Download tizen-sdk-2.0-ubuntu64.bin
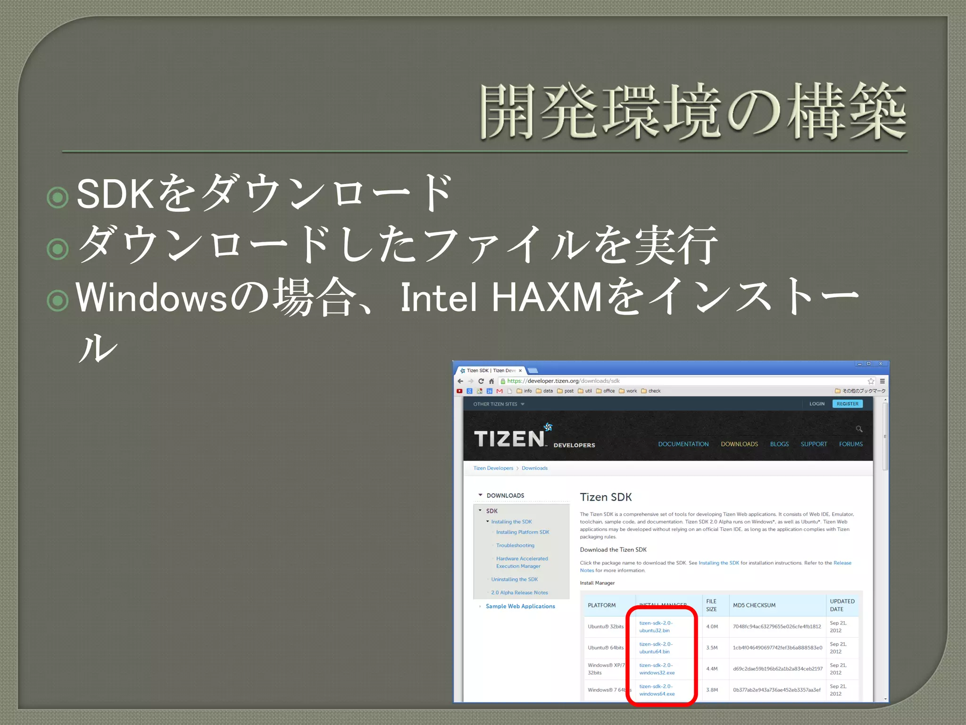Image resolution: width=966 pixels, height=725 pixels. pyautogui.click(x=656, y=648)
